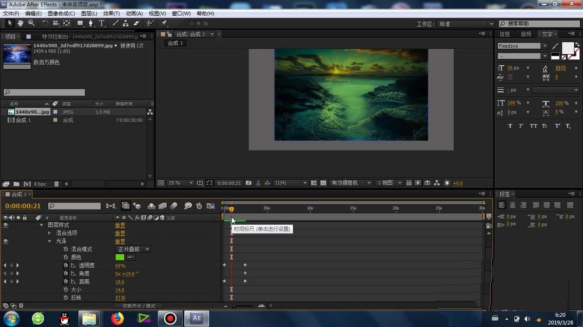583x327 pixels.
Task: Toggle the 图层样式 visibility eye
Action: click(x=6, y=225)
